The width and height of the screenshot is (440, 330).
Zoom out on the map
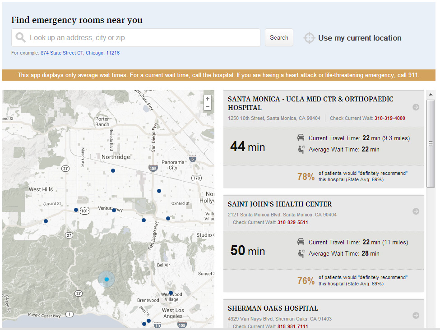point(207,107)
